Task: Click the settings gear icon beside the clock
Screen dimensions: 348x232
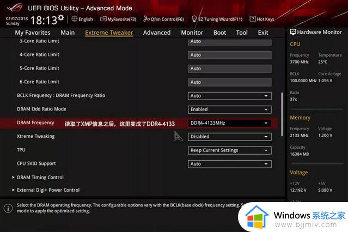Action: click(x=60, y=18)
